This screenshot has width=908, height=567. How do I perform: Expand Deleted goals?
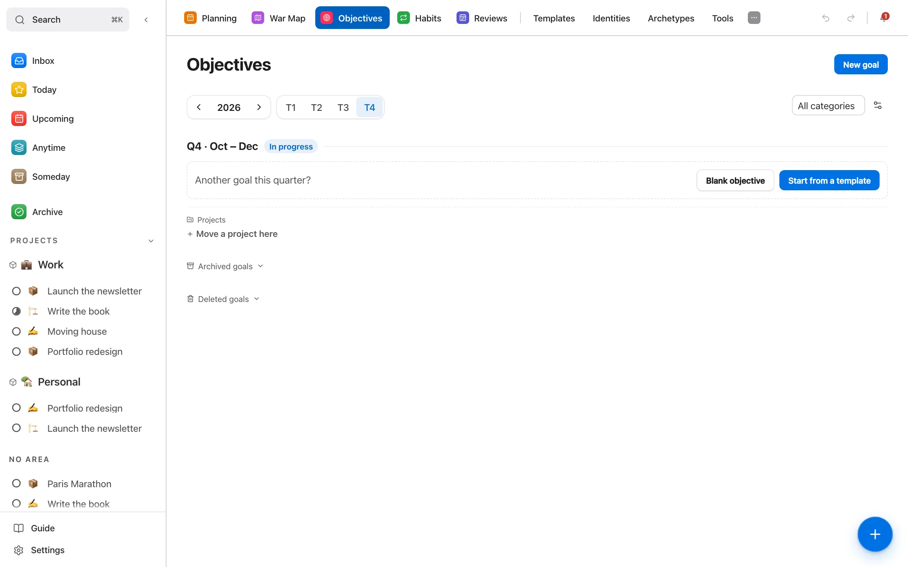[x=223, y=299]
